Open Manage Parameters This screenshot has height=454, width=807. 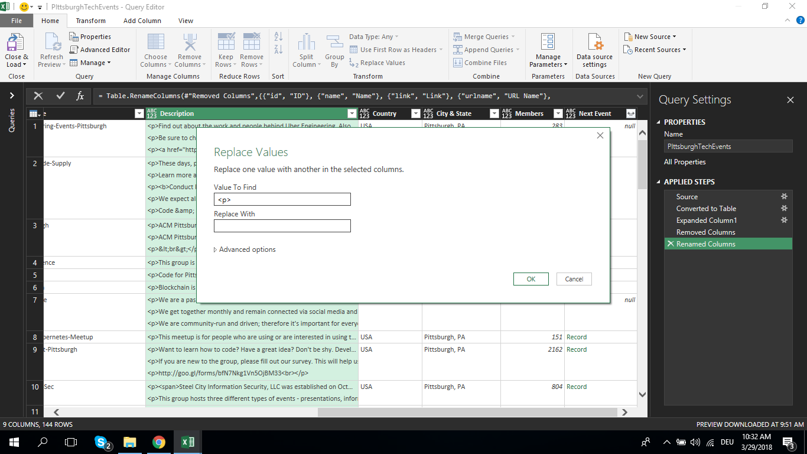[548, 50]
